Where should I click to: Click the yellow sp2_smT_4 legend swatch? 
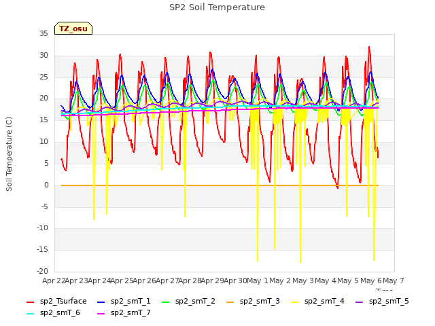(294, 302)
